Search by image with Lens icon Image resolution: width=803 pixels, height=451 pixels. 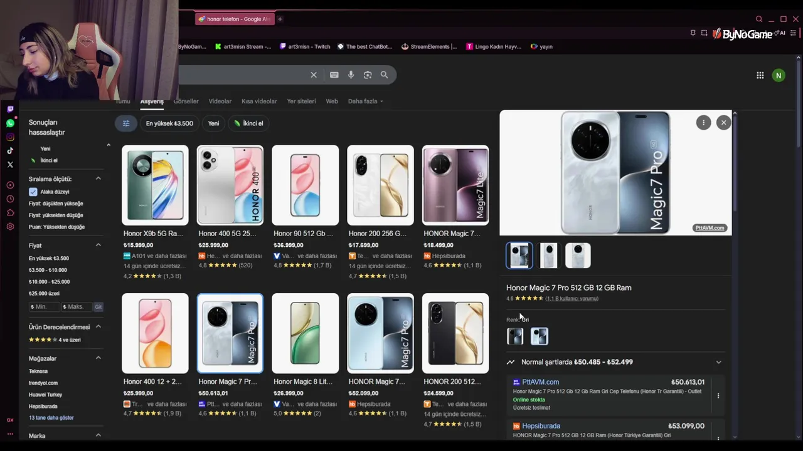click(x=368, y=75)
